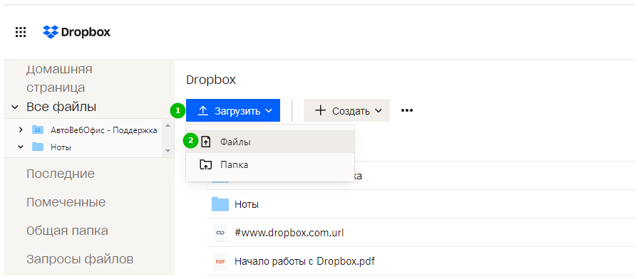Go to Домашняя страница
Screen dimensions: 638x279
pos(59,78)
